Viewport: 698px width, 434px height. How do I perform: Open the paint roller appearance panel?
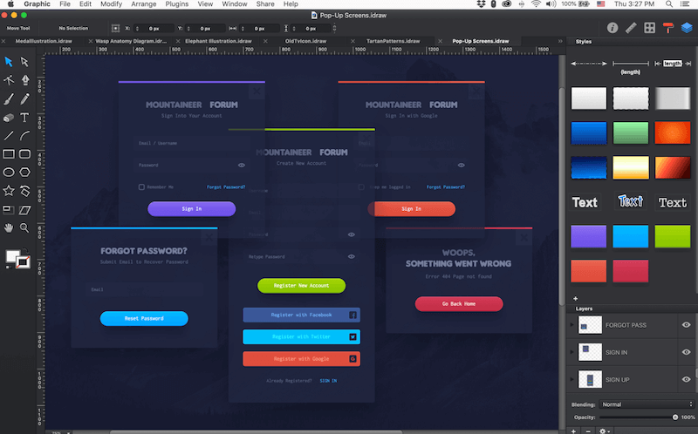(x=668, y=28)
